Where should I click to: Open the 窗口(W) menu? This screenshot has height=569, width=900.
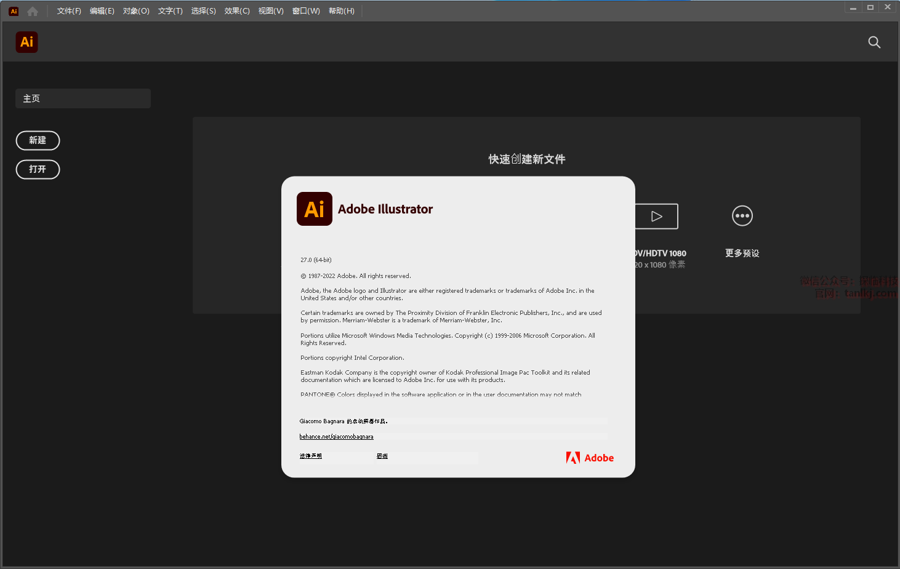[306, 11]
